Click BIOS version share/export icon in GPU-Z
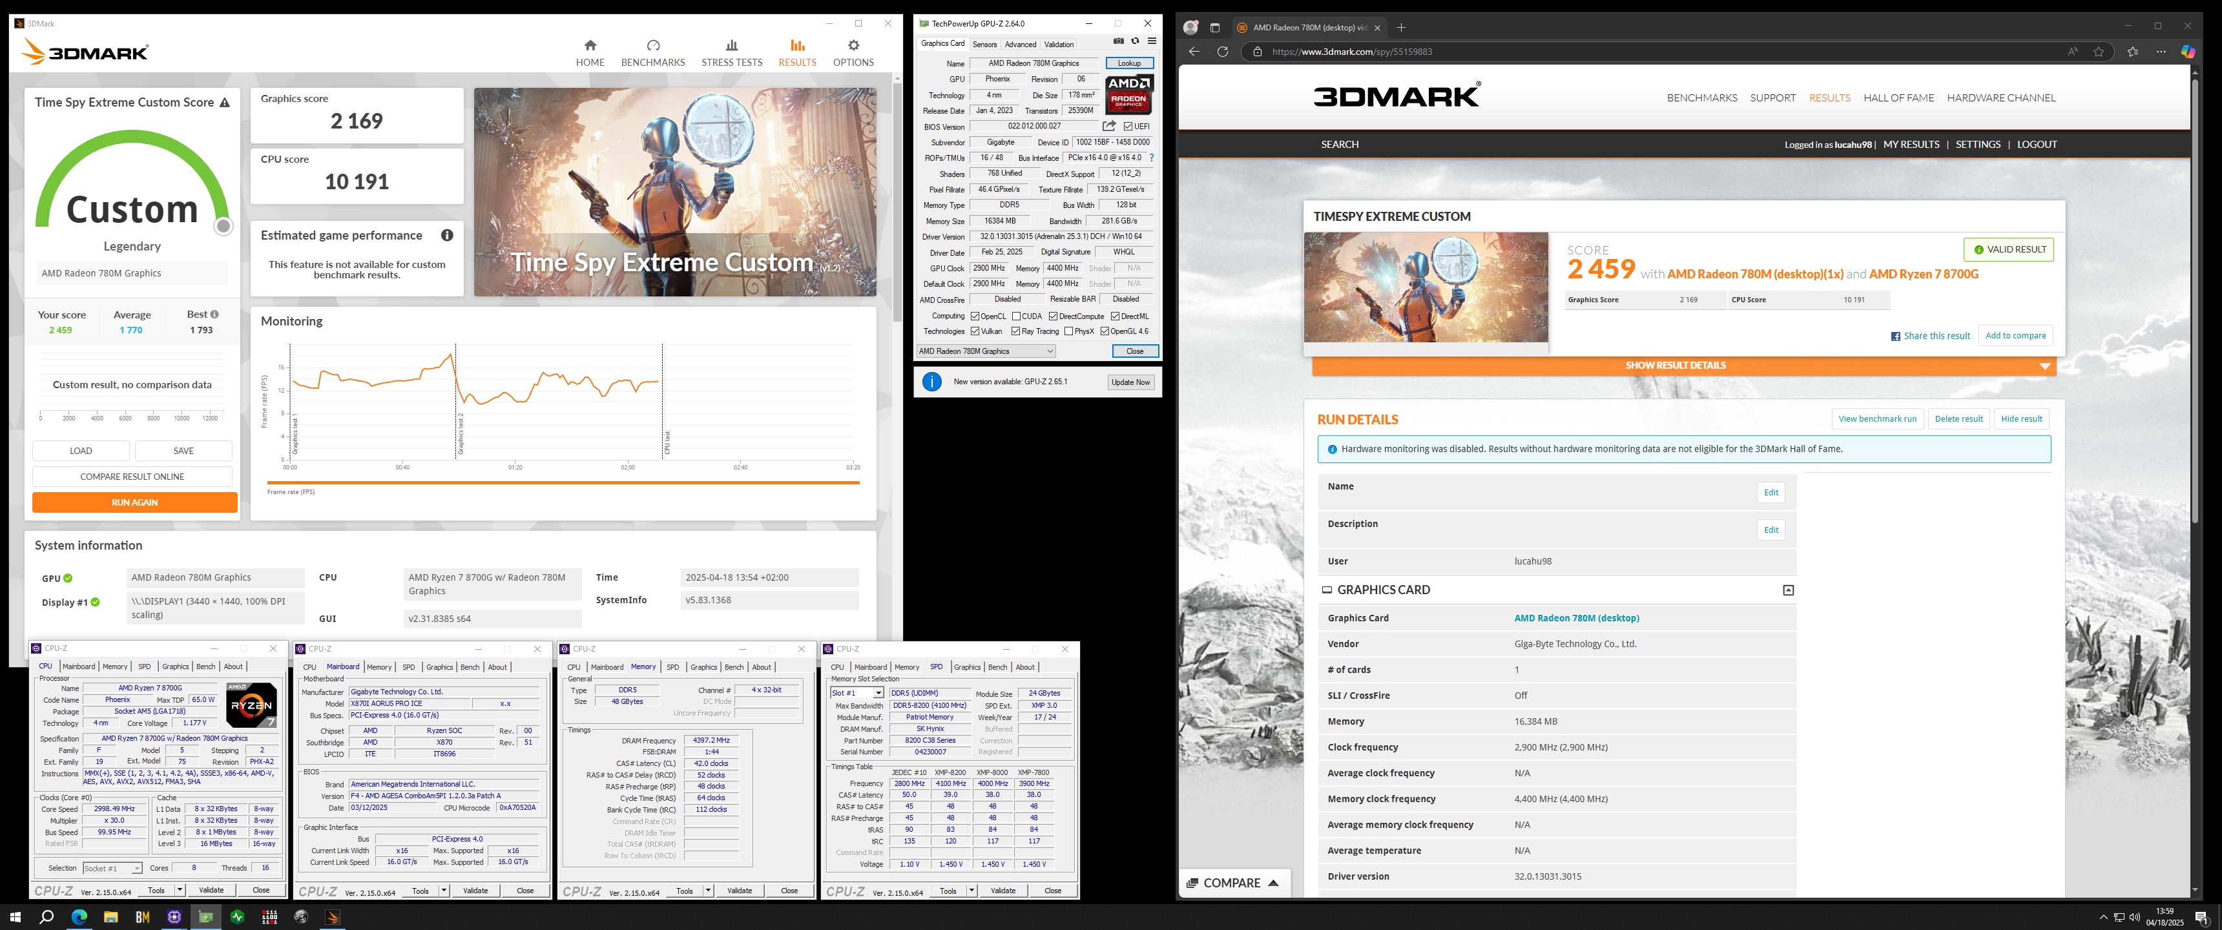This screenshot has height=930, width=2222. tap(1109, 126)
